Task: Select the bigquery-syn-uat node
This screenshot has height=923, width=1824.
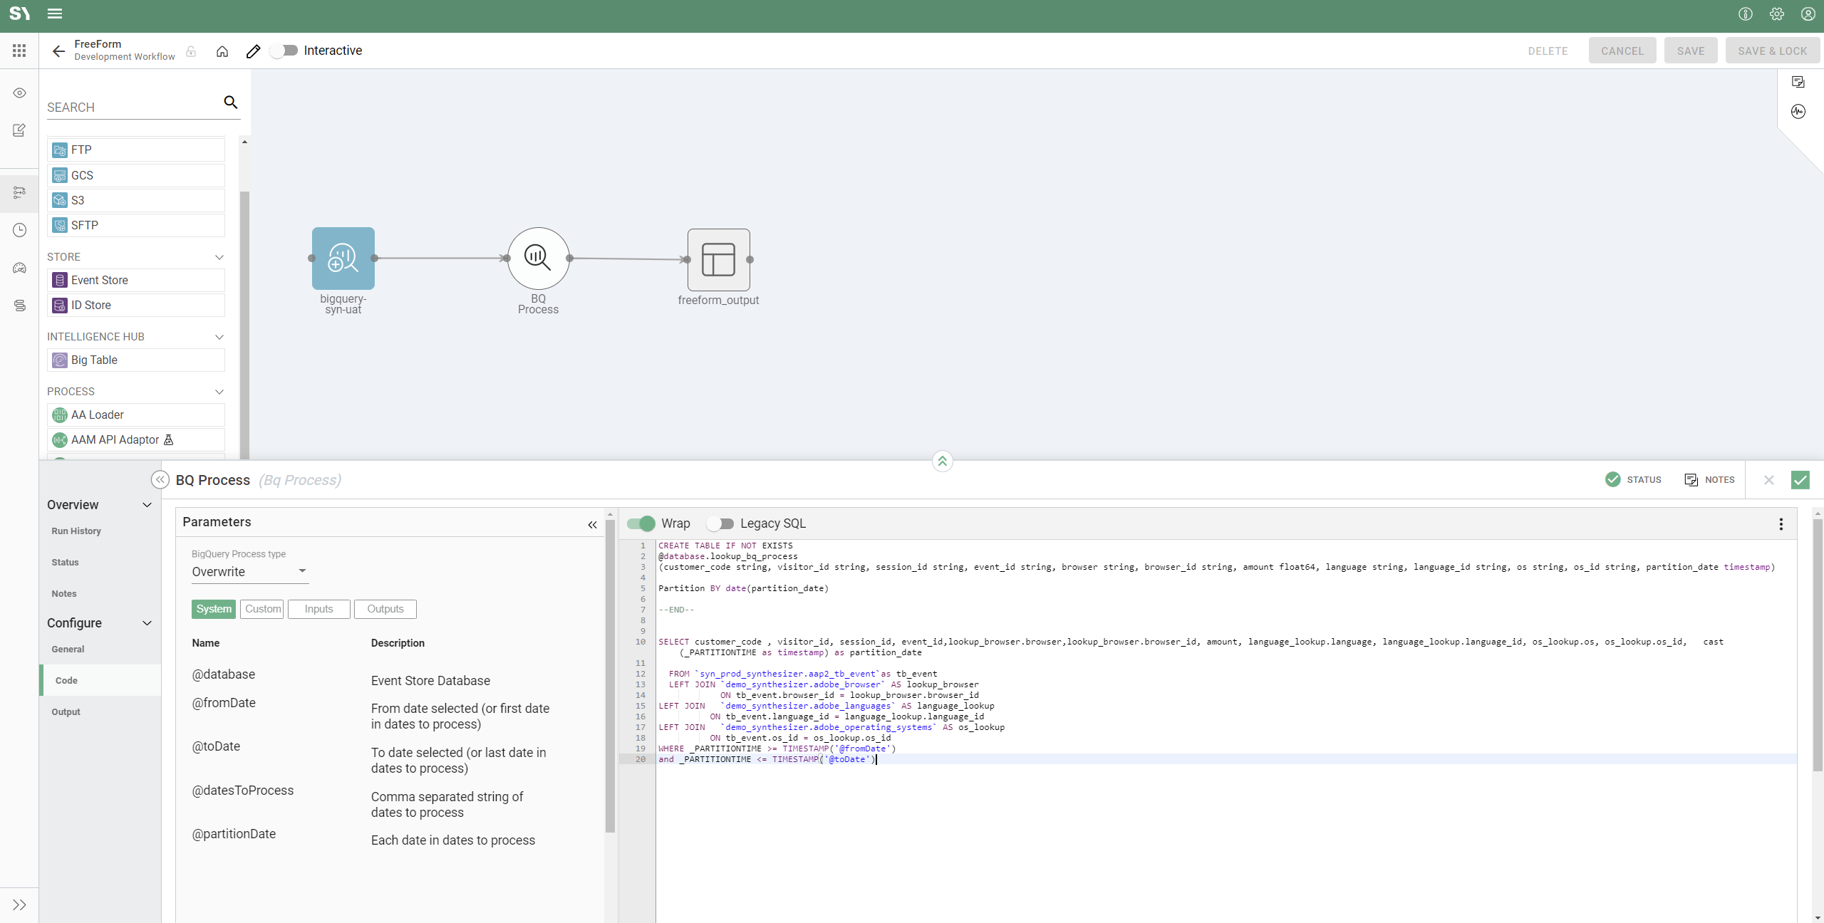Action: click(x=343, y=259)
